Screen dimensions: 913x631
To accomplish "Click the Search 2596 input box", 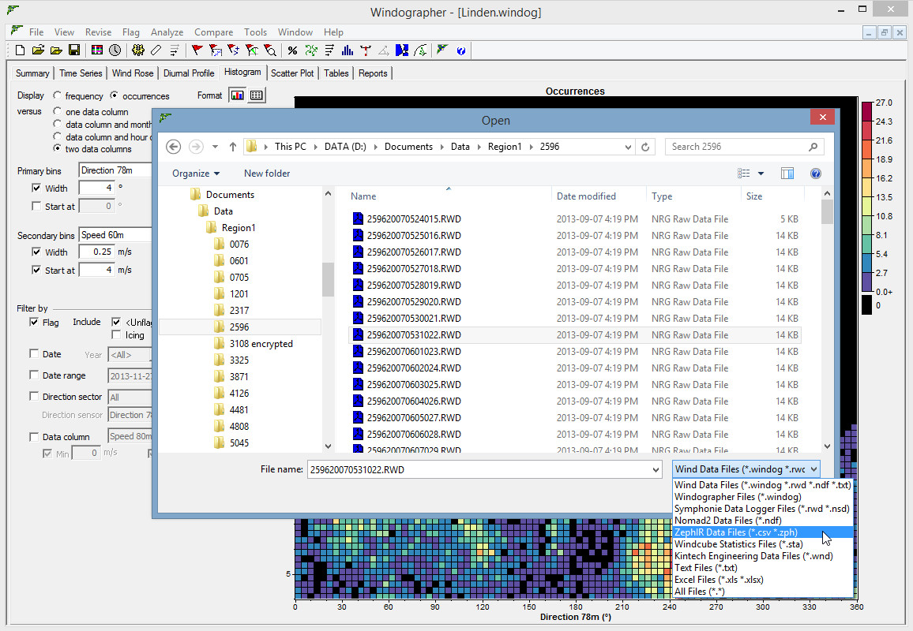I will [x=737, y=147].
